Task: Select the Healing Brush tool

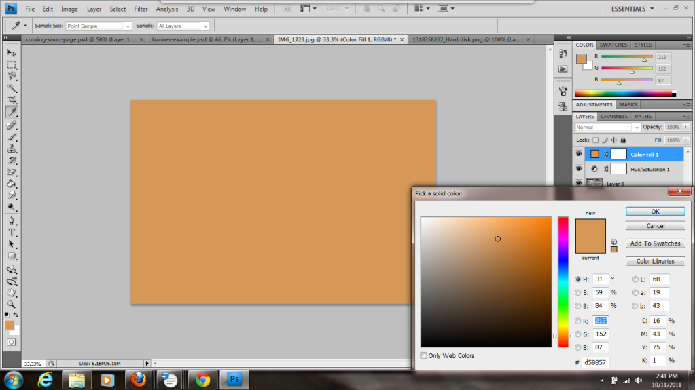Action: click(x=12, y=125)
